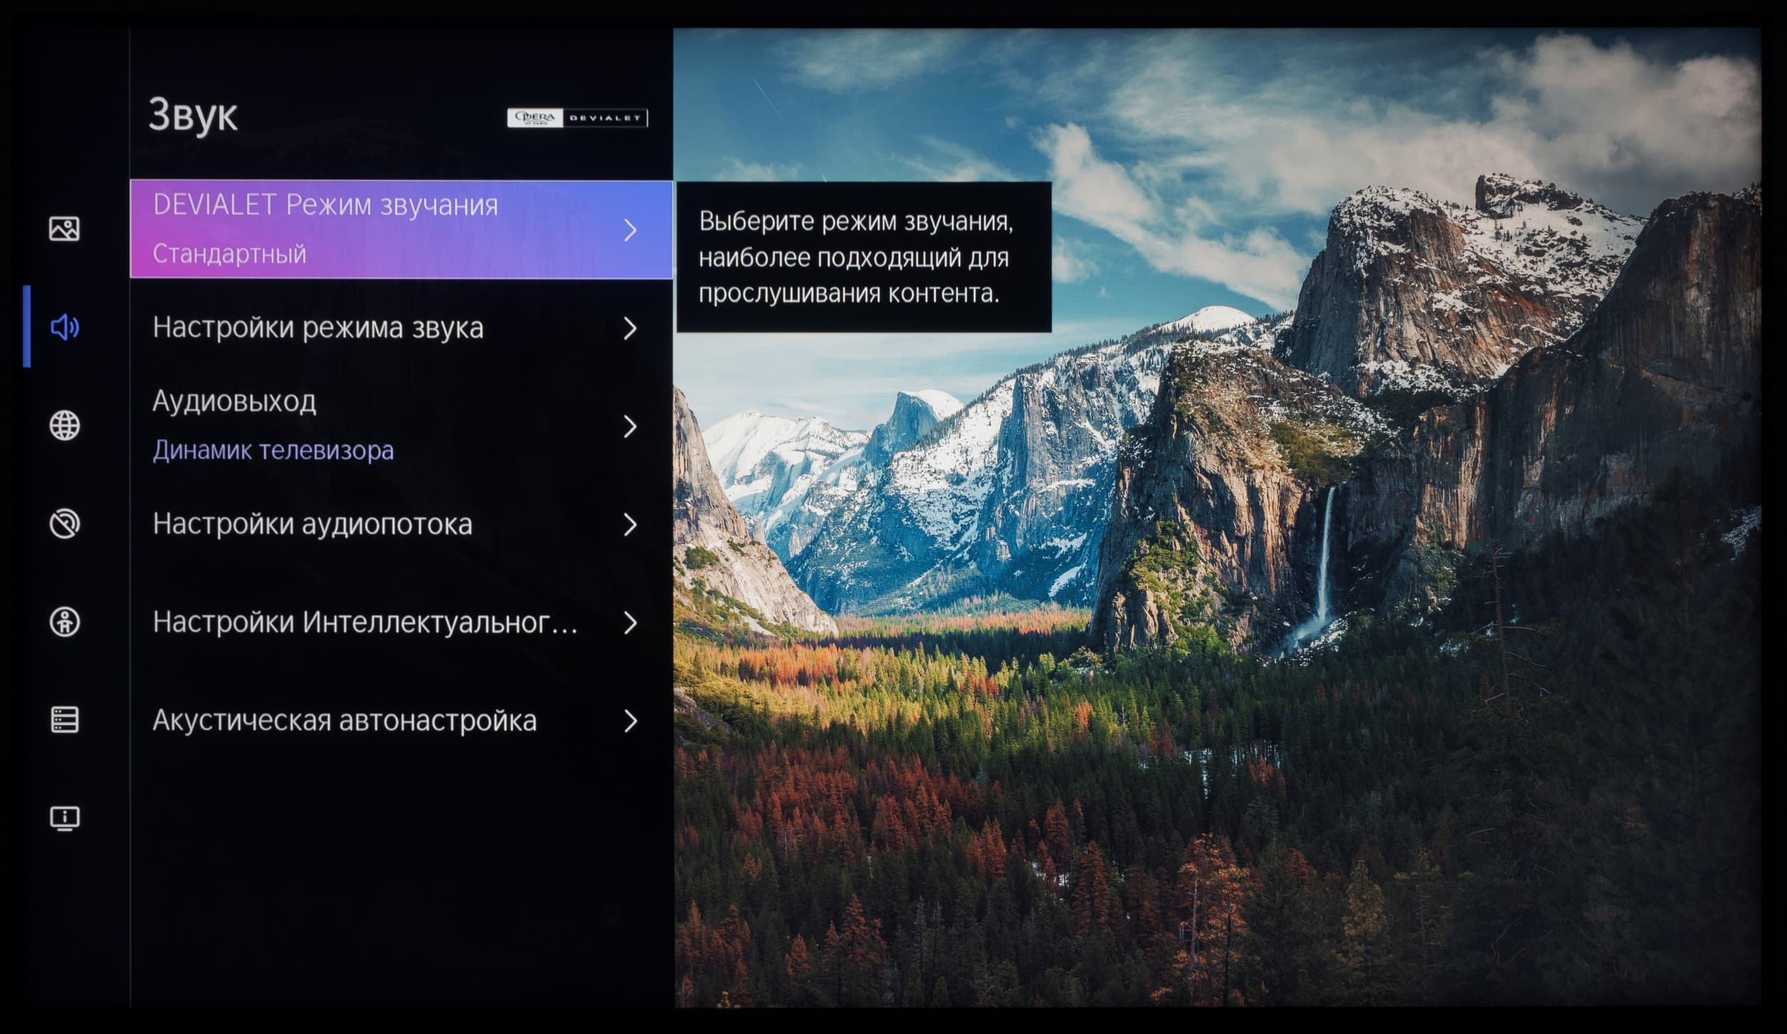Open Настройки режима звука item
Image resolution: width=1787 pixels, height=1034 pixels.
(x=318, y=328)
